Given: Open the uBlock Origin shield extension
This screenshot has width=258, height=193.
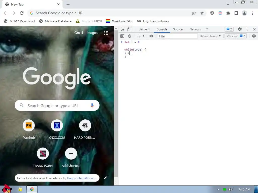Looking at the screenshot, I should tap(212, 13).
